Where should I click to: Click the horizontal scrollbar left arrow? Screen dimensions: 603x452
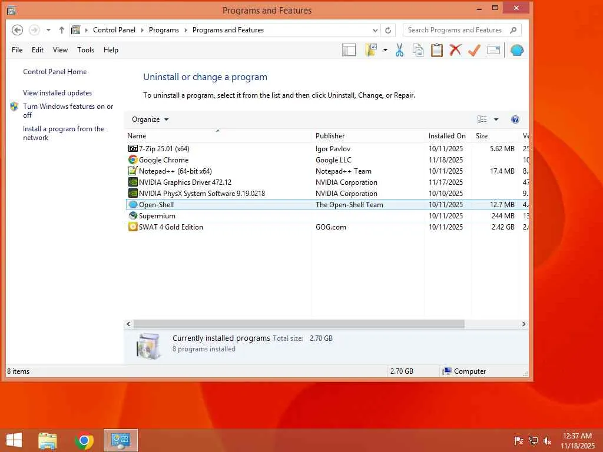[128, 324]
